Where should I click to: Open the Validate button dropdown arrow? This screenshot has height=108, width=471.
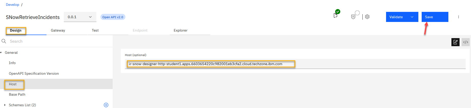pos(412,17)
